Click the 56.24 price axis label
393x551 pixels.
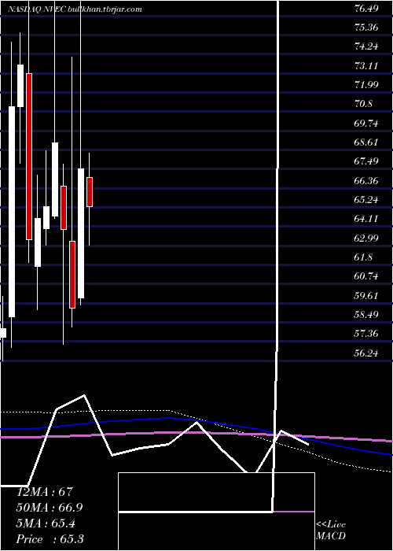(x=366, y=353)
